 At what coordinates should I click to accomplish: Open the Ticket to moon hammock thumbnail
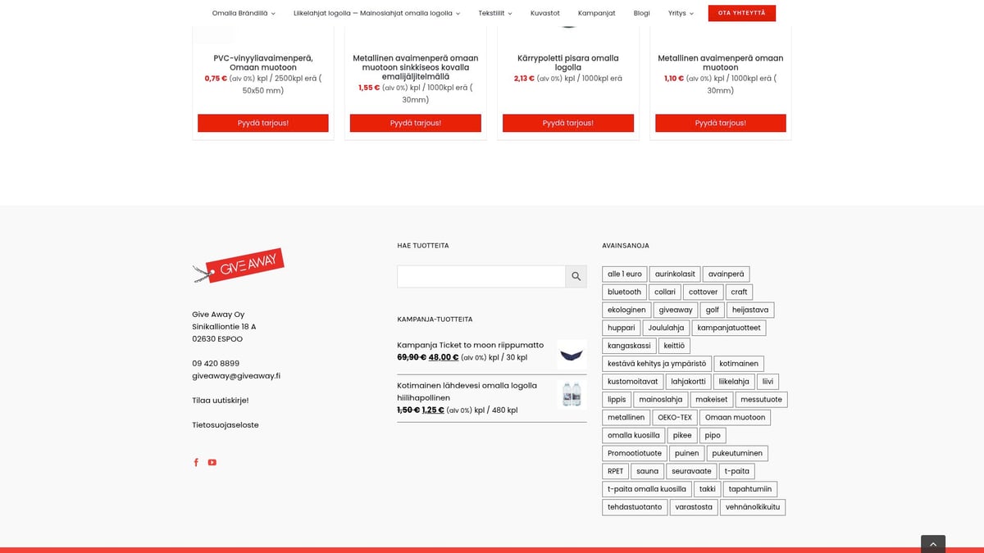(x=572, y=354)
